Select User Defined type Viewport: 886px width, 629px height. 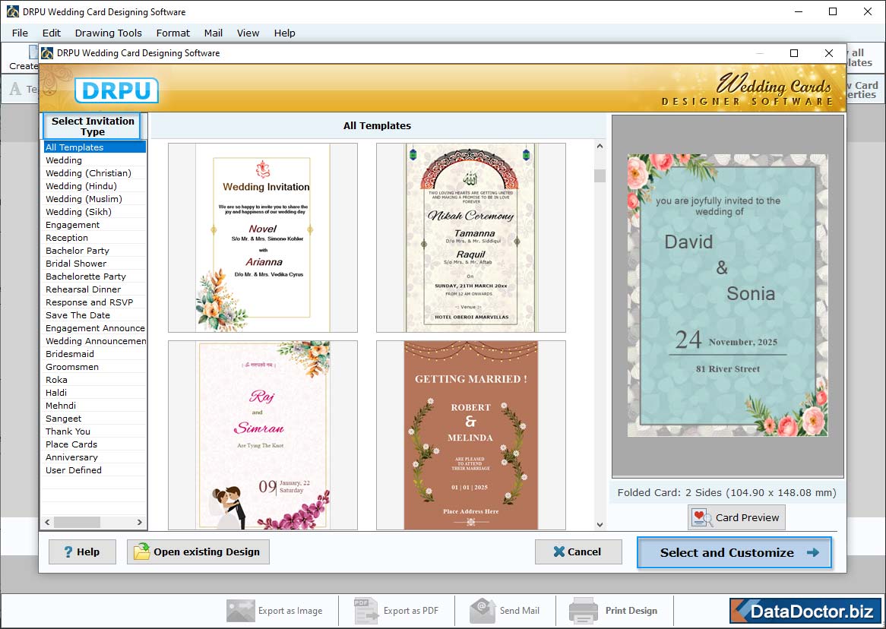coord(94,470)
